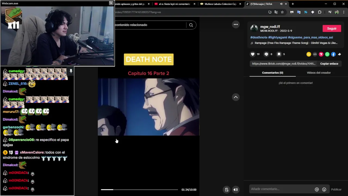Go to previous video with up chevron
Screen dimensions: 348x196
[x=236, y=97]
